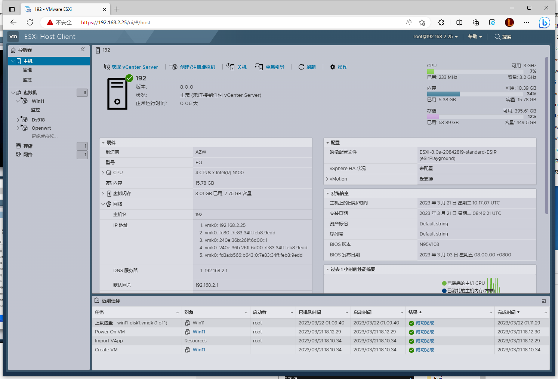Collapse the 硬件 hardware panel
The image size is (558, 379).
click(104, 143)
